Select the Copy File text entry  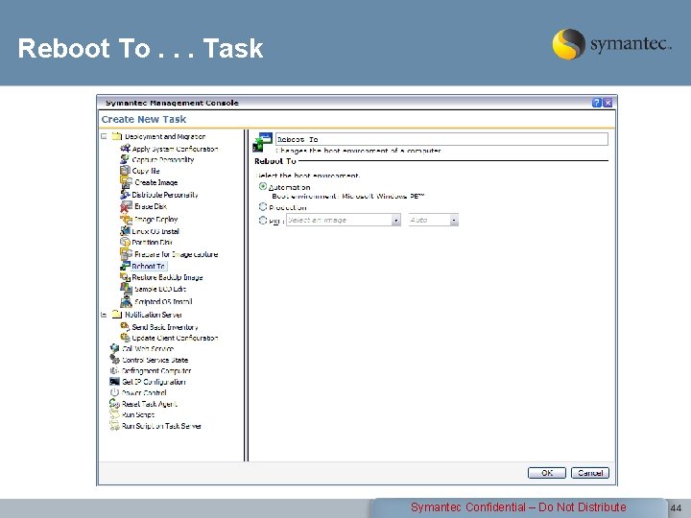point(146,171)
